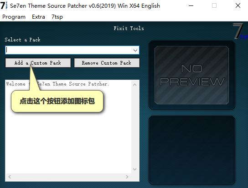Click the Select a Pack label
Screen dimensions: 248x188
pyautogui.click(x=22, y=40)
